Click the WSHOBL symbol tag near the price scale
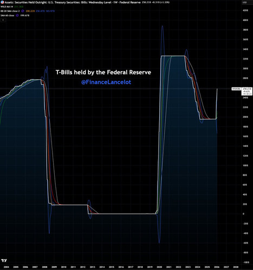 coord(236,89)
